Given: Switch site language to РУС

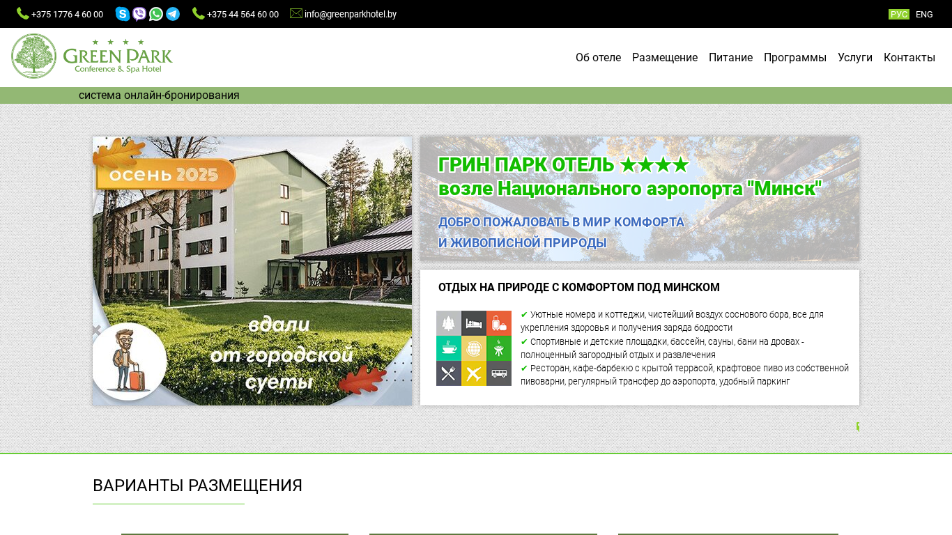Looking at the screenshot, I should tap(899, 15).
